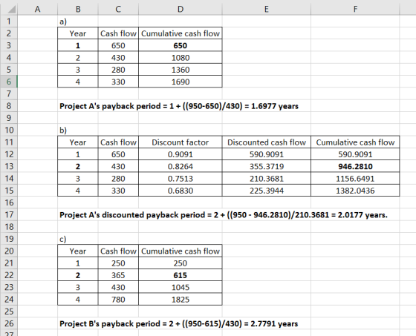
Task: Select the bold year 2 in row 22
Action: (x=78, y=275)
